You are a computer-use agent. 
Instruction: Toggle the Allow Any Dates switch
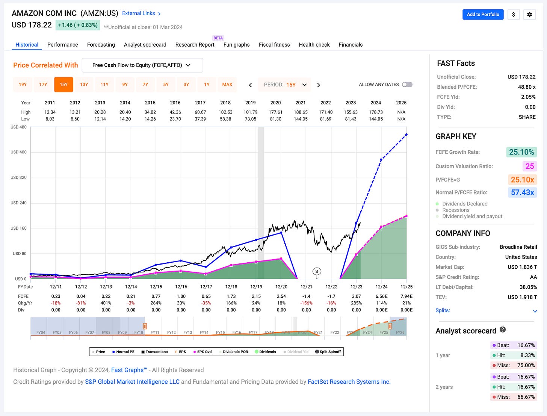(x=407, y=85)
